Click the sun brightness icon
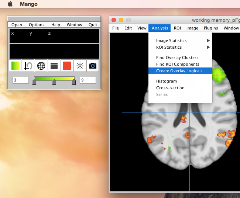The width and height of the screenshot is (240, 198). pos(80,66)
